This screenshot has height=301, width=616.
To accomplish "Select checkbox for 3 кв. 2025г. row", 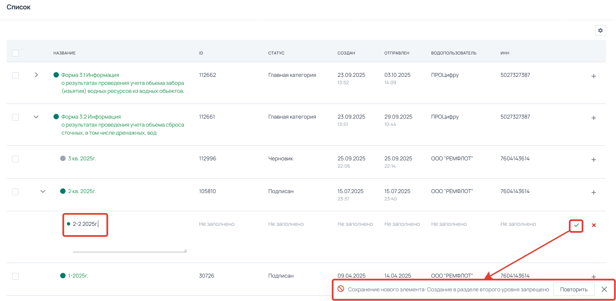I will coord(15,159).
